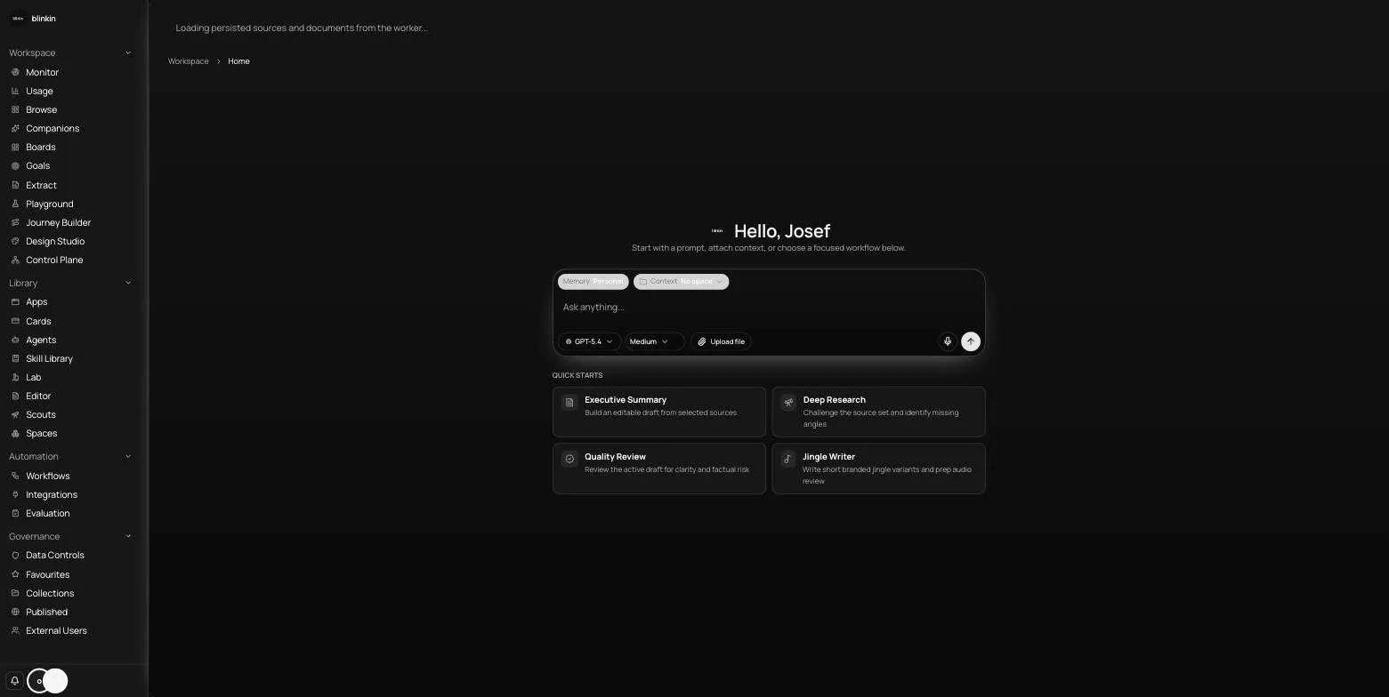Collapse the Workspace sidebar section
The image size is (1389, 697).
[x=128, y=52]
